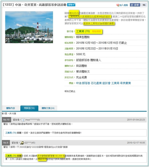Screen dimensions: 149x167
Task: Click the 體驗中 status badge
Action: pos(71,5)
